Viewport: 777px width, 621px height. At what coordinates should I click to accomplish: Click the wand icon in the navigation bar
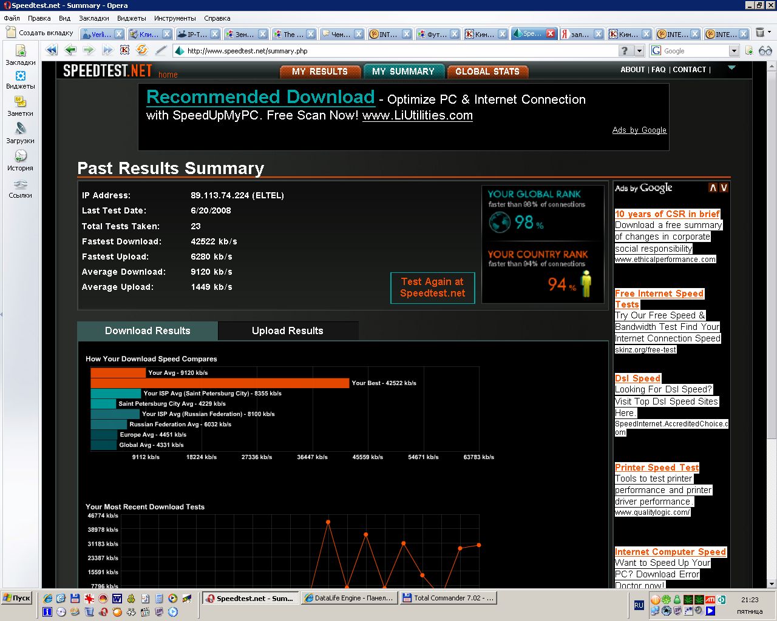point(161,50)
